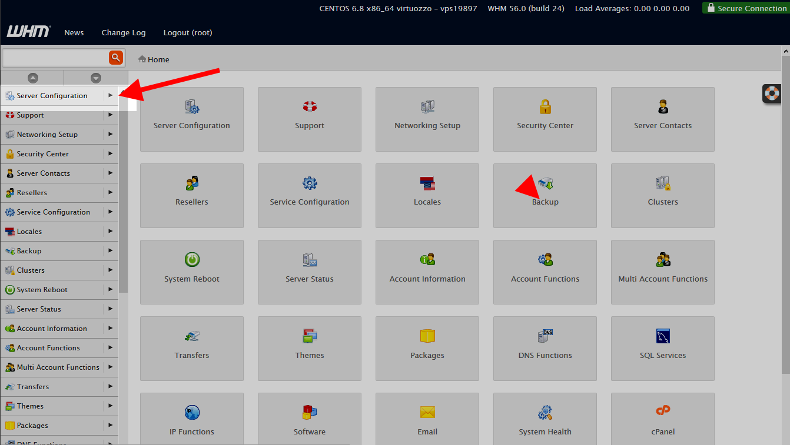Viewport: 790px width, 445px height.
Task: Expand Account Functions sidebar arrow
Action: pyautogui.click(x=110, y=347)
